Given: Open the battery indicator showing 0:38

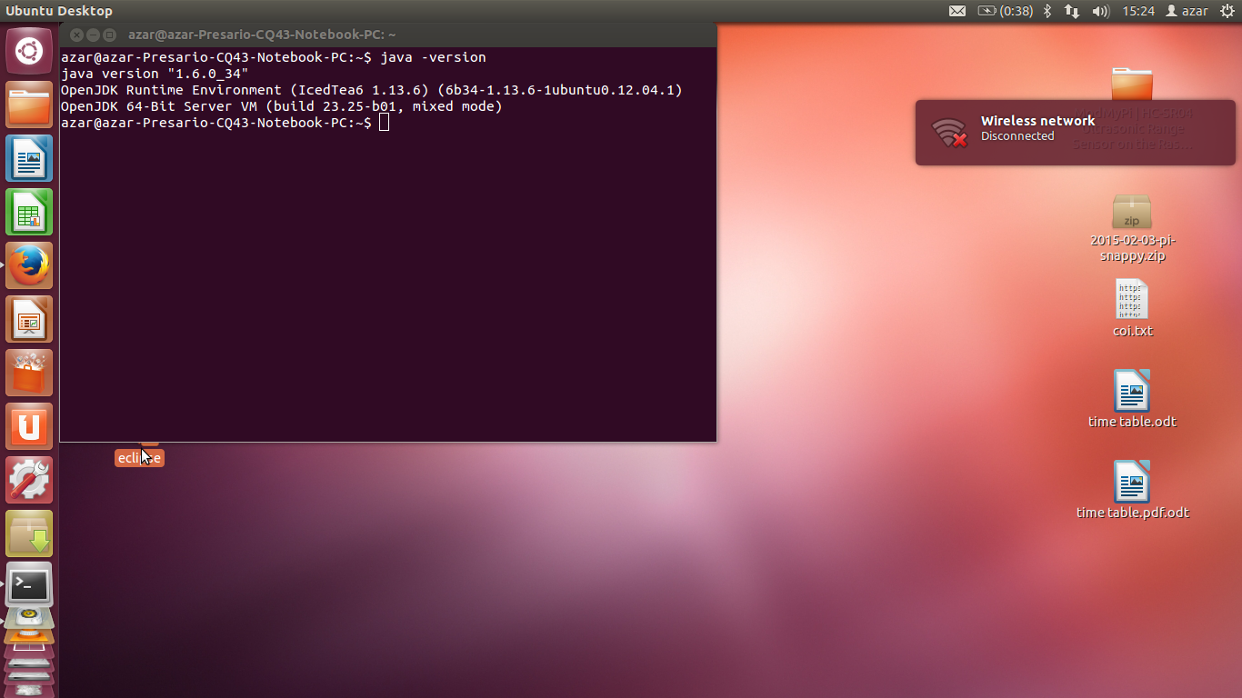Looking at the screenshot, I should [1006, 11].
